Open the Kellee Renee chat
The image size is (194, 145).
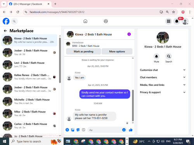(29, 77)
